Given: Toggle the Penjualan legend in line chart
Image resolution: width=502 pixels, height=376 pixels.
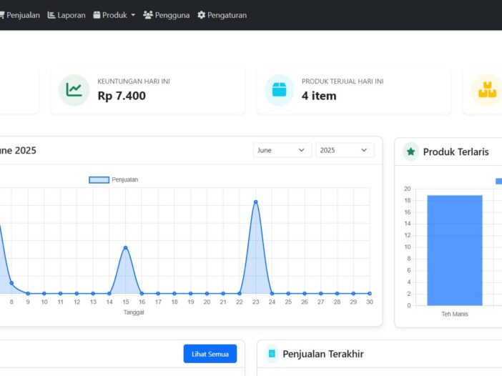Looking at the screenshot, I should 113,180.
